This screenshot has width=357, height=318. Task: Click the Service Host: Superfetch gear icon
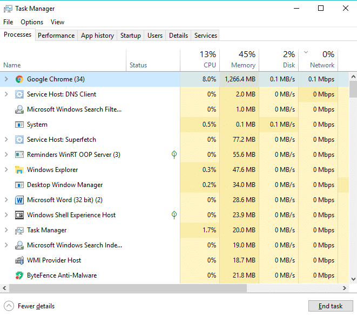pos(19,140)
